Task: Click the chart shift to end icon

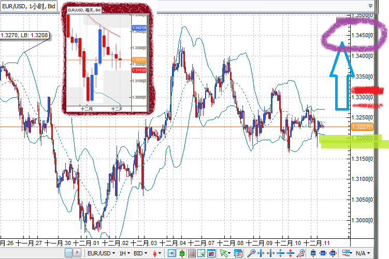Action: pyautogui.click(x=171, y=253)
